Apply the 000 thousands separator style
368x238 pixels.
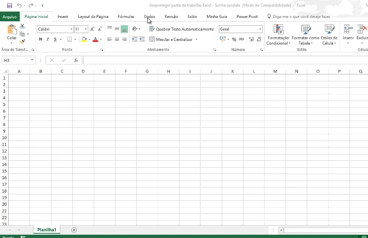coord(241,39)
